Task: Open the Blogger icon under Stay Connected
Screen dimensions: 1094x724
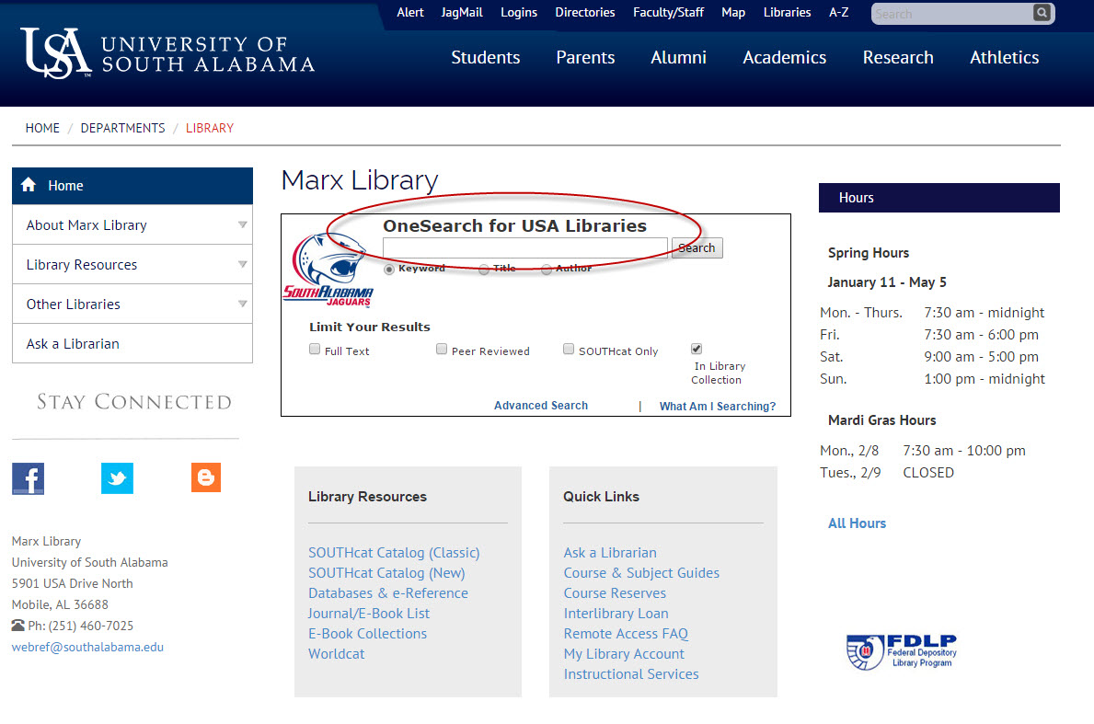Action: [x=206, y=477]
